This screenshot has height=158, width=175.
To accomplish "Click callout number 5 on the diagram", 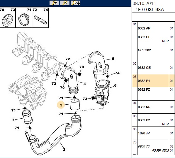I will pos(113,59).
